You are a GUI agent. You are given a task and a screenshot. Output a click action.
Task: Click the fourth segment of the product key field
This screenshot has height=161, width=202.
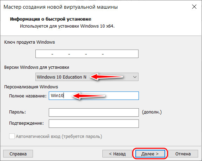point(94,54)
